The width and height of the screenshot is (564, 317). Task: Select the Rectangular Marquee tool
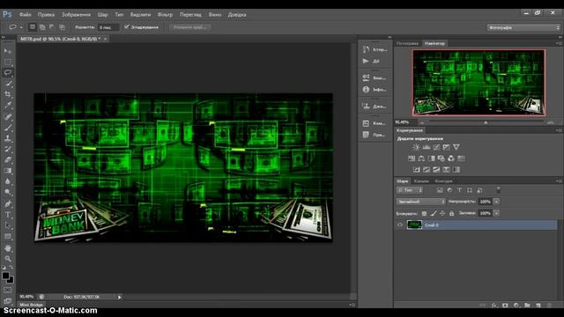pos(8,62)
